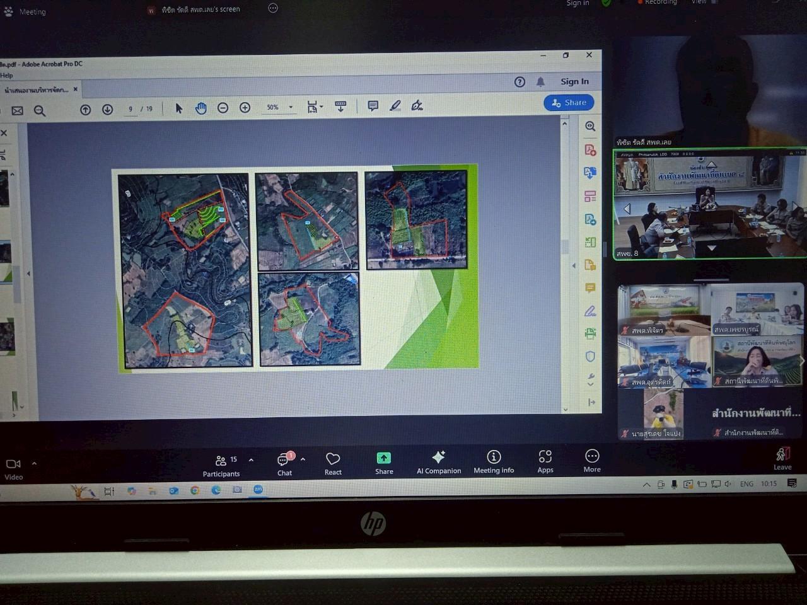Expand the Video options caret
Image resolution: width=807 pixels, height=605 pixels.
(34, 463)
